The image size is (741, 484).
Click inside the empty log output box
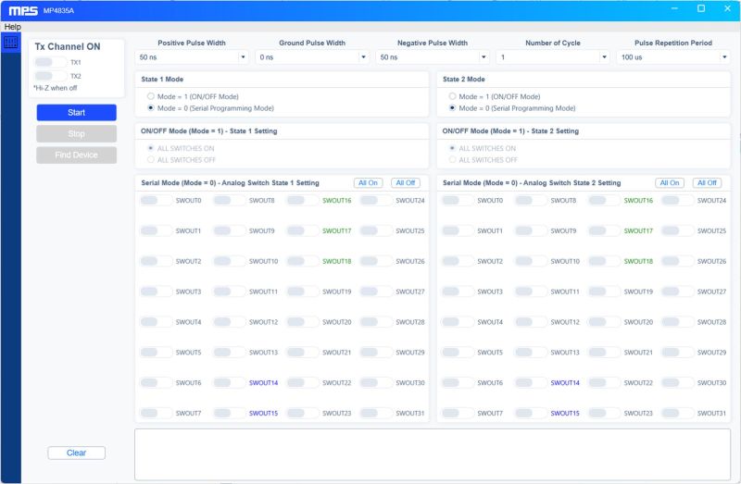tap(432, 454)
